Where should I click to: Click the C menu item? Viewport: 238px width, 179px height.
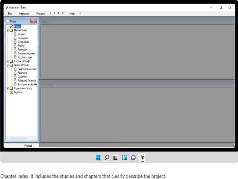click(63, 13)
